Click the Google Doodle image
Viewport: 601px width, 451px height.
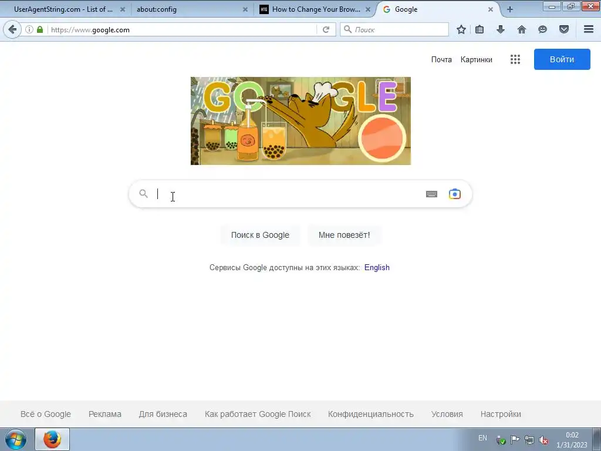300,121
